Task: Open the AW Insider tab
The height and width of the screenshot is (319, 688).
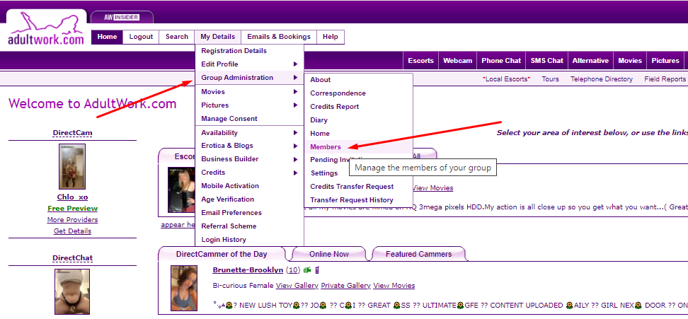Action: coord(122,17)
